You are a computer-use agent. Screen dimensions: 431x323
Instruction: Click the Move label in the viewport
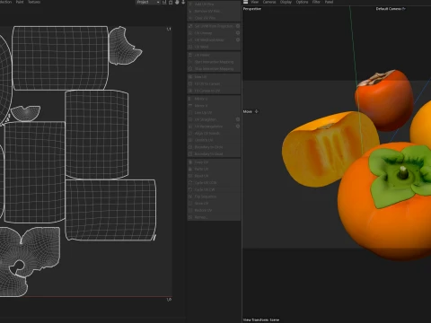click(248, 111)
